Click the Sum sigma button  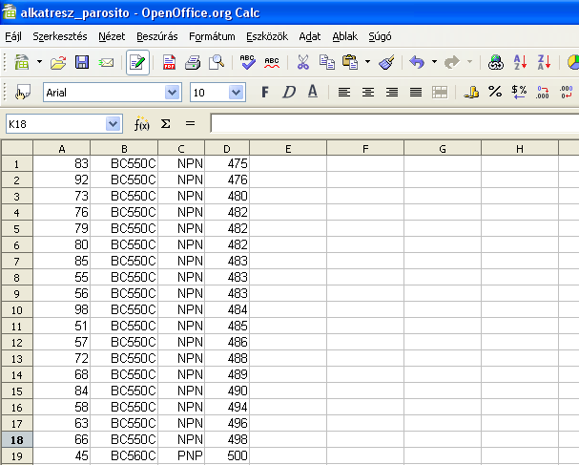pos(166,123)
